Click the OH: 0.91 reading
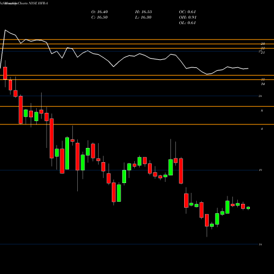 [187, 18]
